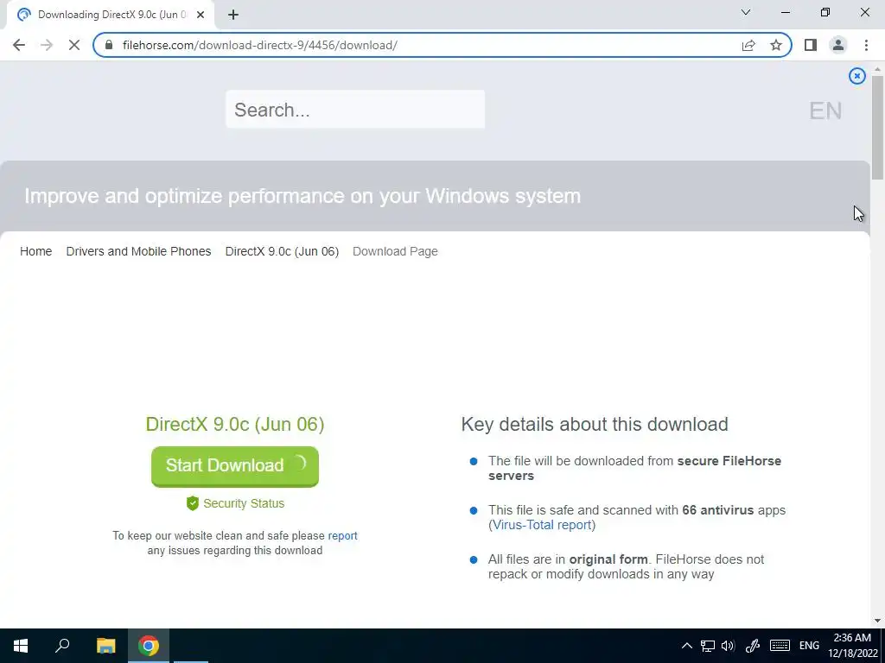Click the lock icon in the address bar
This screenshot has width=885, height=663.
[x=109, y=45]
